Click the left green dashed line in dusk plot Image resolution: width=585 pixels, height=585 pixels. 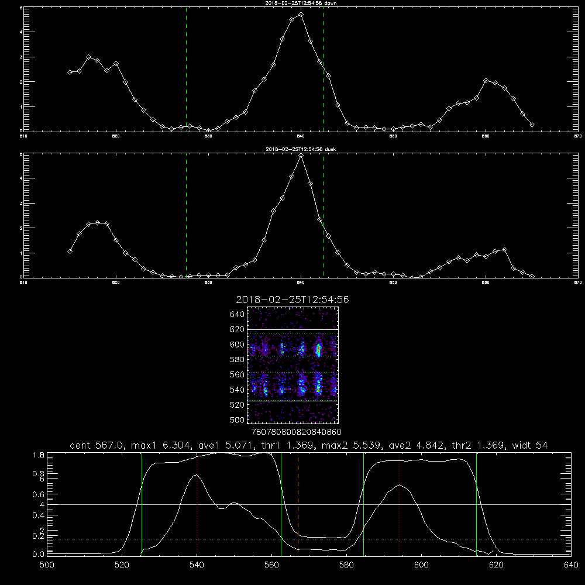(x=187, y=216)
